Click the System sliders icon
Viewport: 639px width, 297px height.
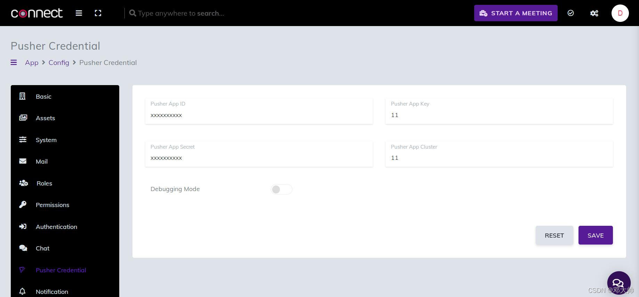click(23, 140)
